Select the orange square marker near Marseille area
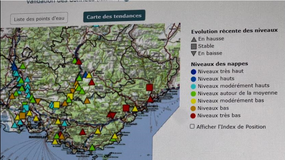The width and height of the screenshot is (285, 160). (22, 116)
